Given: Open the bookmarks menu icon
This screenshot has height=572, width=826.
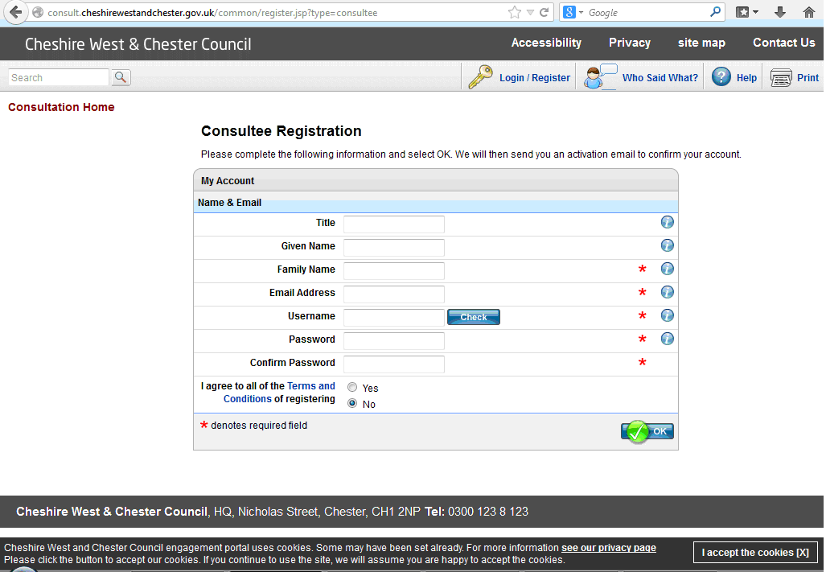Looking at the screenshot, I should point(746,12).
